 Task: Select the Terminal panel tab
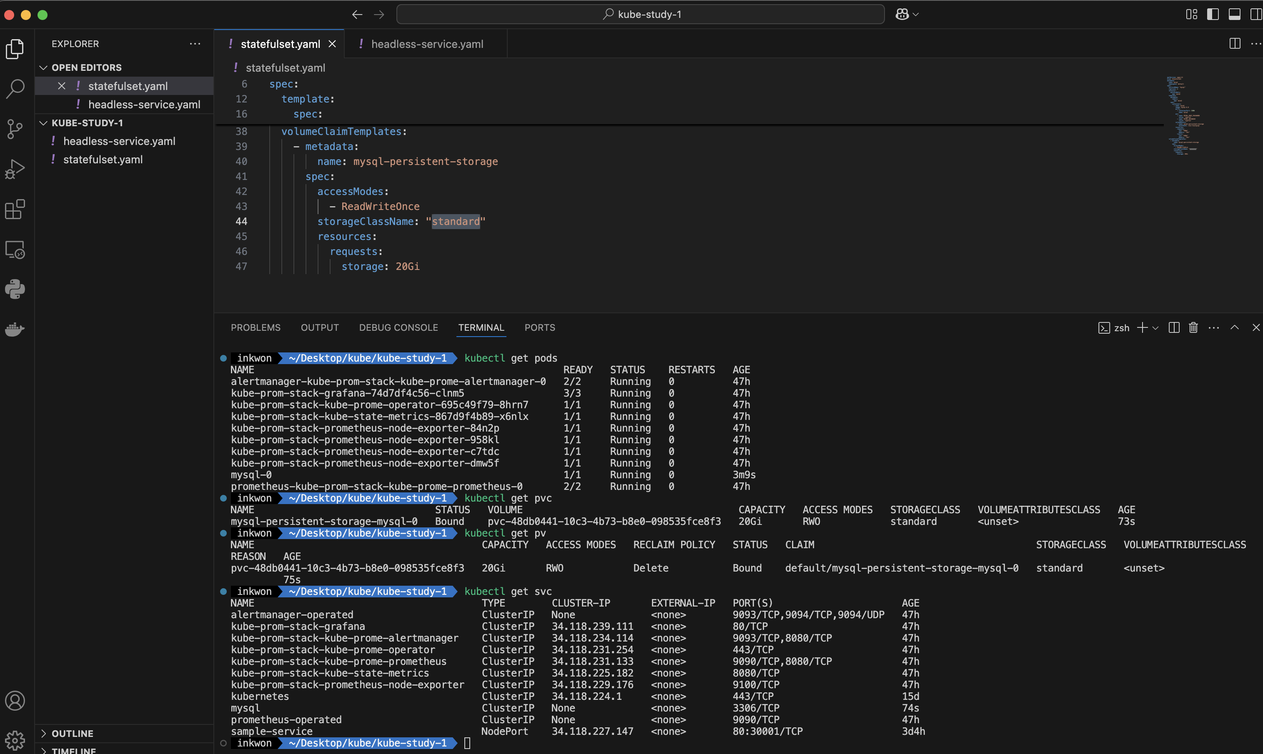[x=481, y=328]
